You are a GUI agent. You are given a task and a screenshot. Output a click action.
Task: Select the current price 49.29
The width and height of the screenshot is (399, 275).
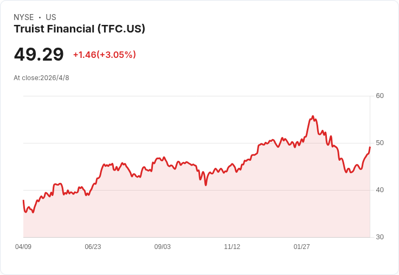pyautogui.click(x=38, y=54)
